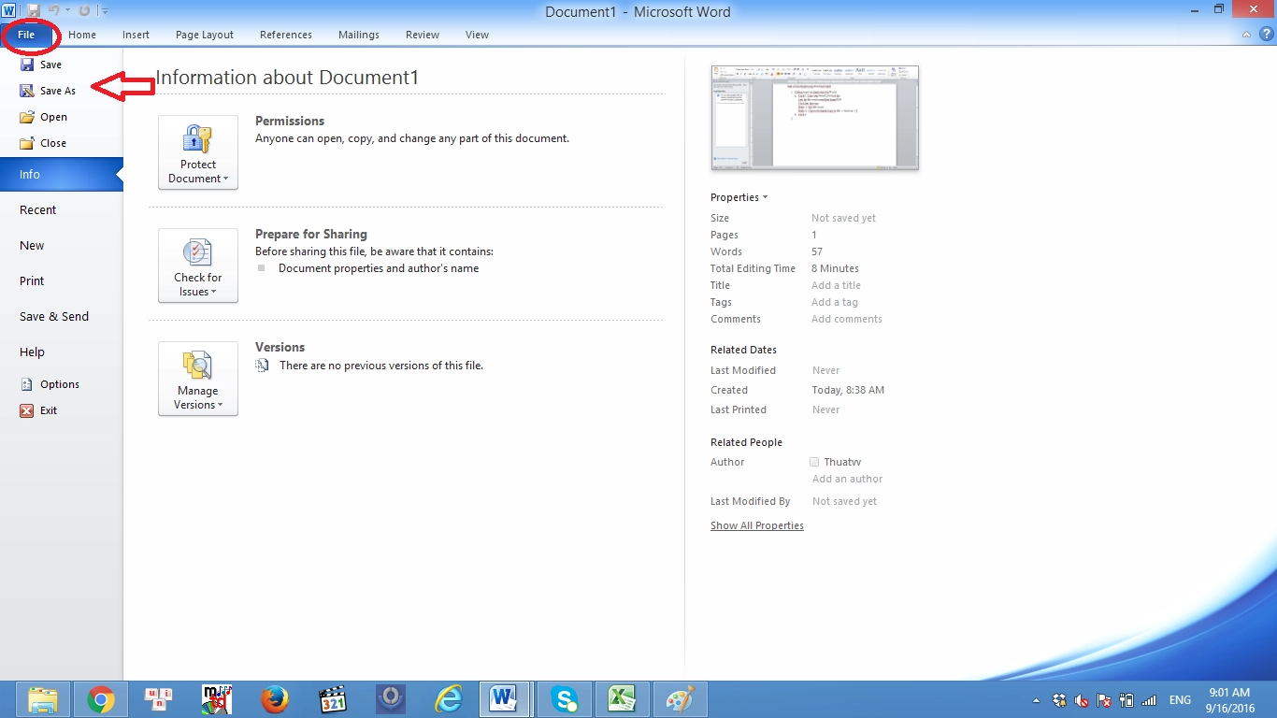The image size is (1277, 718).
Task: Click the Help icon in ribbon corner
Action: 1266,35
